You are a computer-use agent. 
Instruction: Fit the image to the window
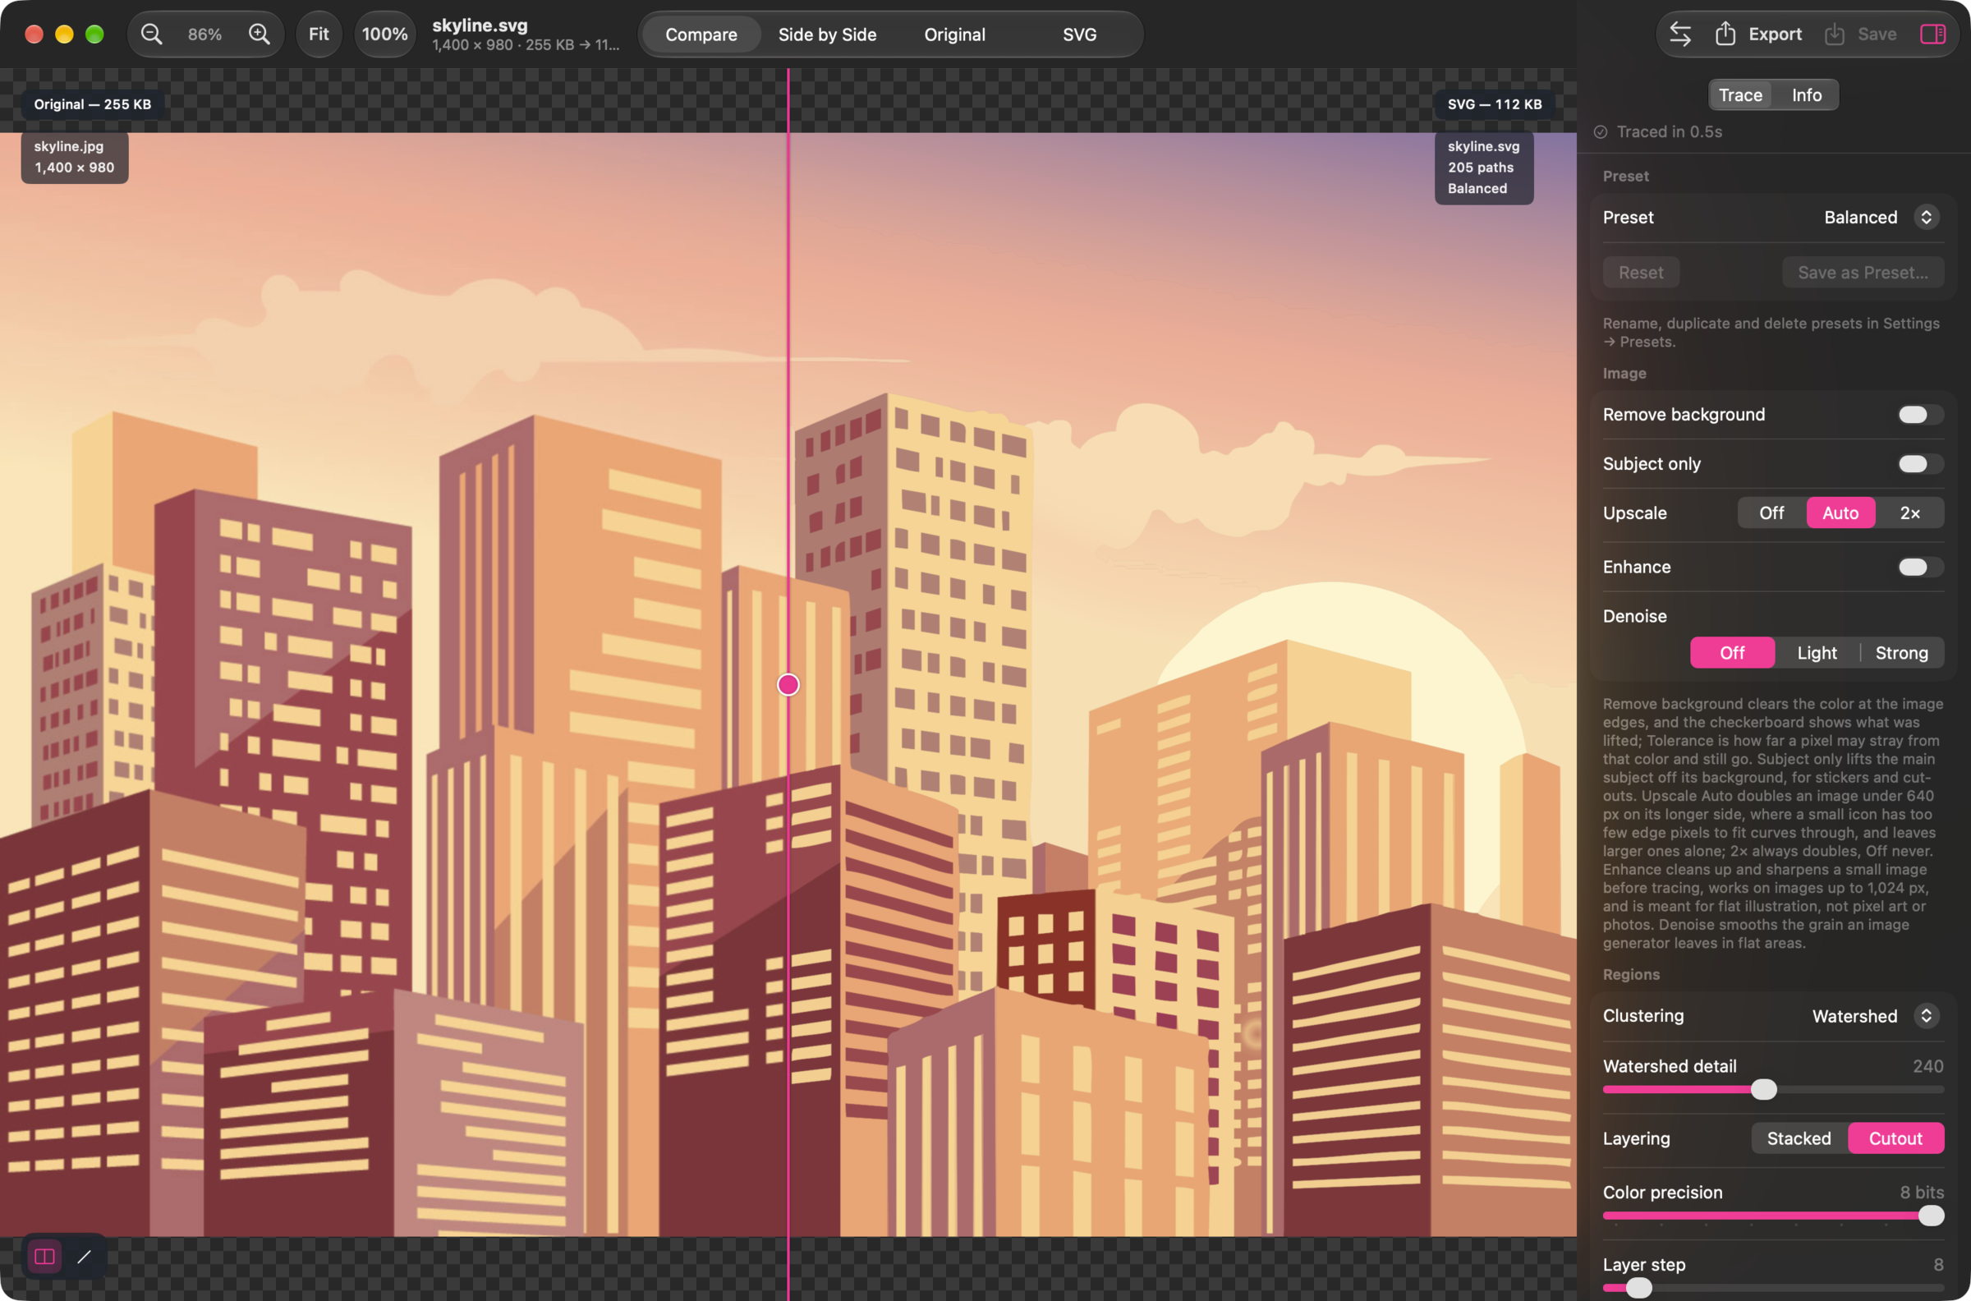point(319,34)
